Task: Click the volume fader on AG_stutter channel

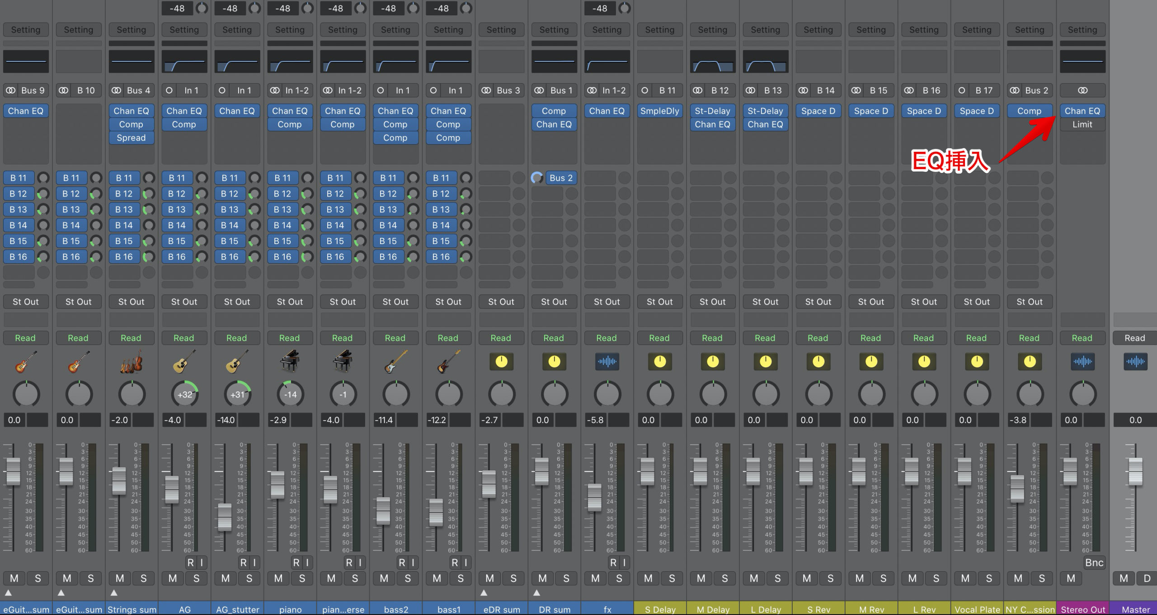Action: coord(225,517)
